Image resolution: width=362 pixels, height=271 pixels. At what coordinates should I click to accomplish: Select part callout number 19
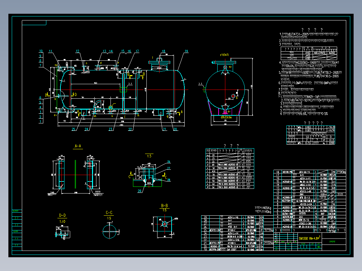click(x=186, y=51)
